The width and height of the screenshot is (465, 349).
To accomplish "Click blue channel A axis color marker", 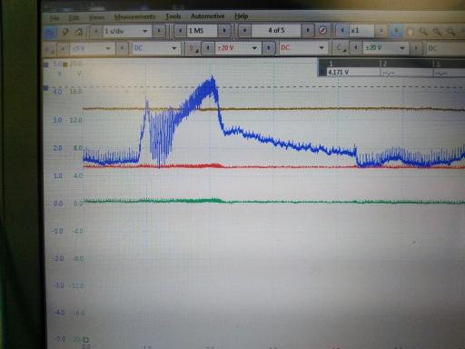I will coord(46,65).
